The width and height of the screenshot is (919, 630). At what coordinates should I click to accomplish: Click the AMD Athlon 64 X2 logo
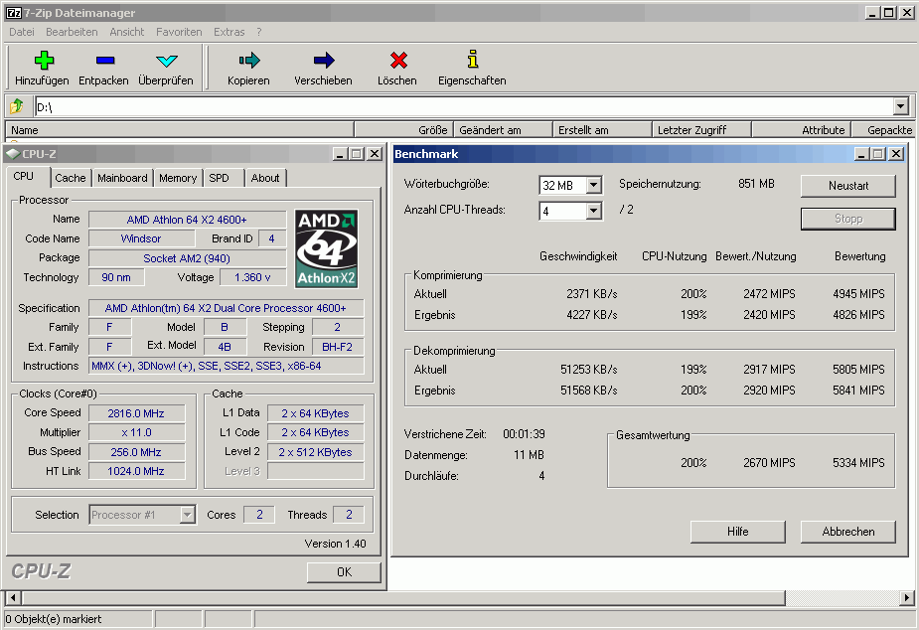(327, 248)
